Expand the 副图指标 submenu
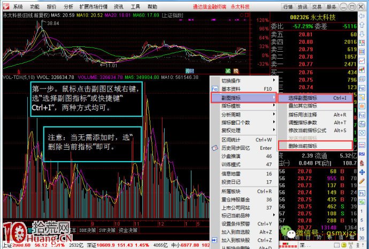 click(243, 98)
